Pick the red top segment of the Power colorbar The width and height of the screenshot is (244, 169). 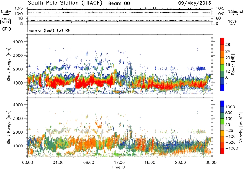222,41
